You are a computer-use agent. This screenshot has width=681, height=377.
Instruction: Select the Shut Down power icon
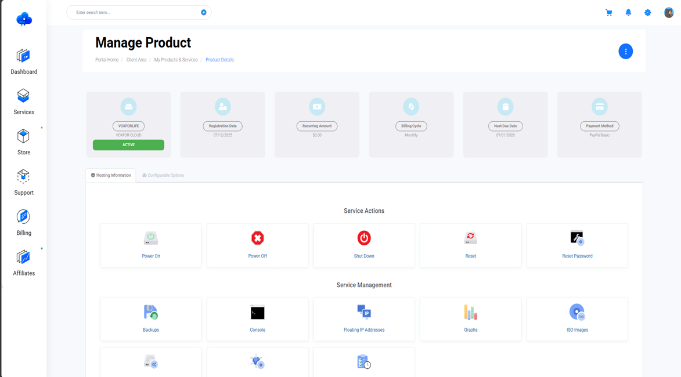364,238
